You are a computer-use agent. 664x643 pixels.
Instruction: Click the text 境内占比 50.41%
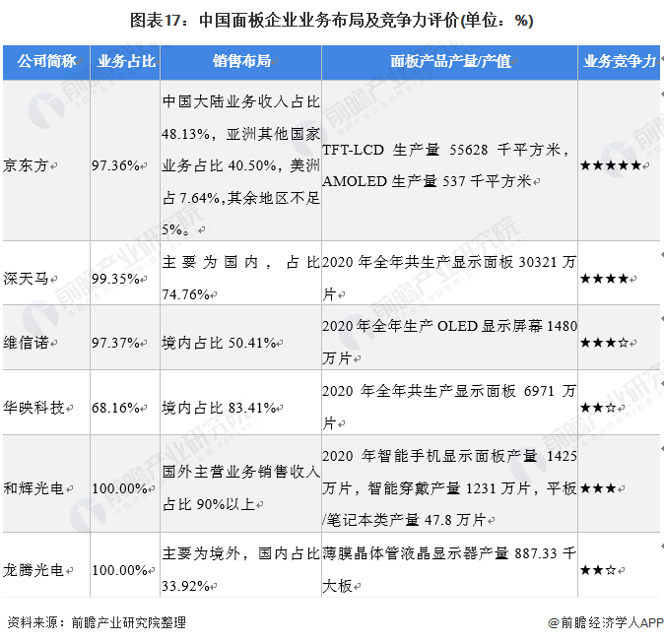click(x=219, y=343)
